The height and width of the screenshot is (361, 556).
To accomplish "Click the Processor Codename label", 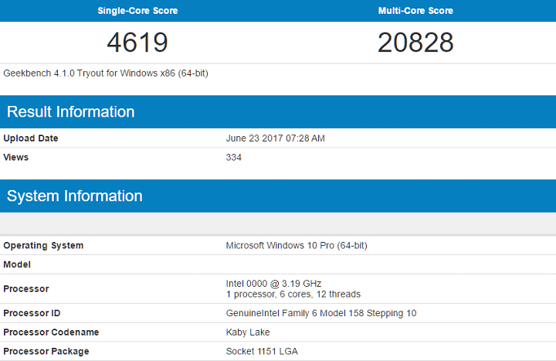I will pyautogui.click(x=51, y=332).
